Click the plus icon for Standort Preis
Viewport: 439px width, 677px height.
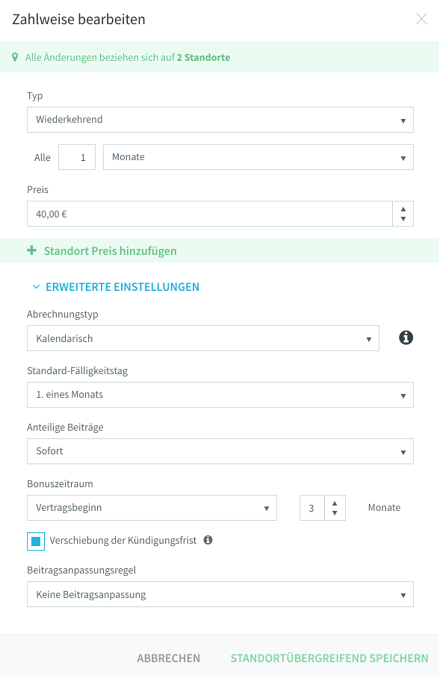coord(31,251)
